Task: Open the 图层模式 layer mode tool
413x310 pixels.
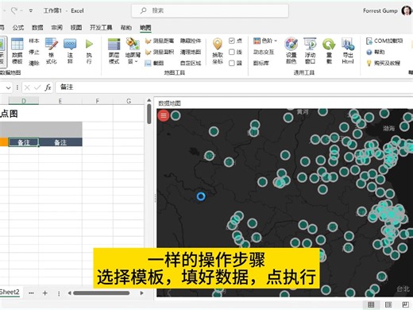Action: click(x=114, y=51)
